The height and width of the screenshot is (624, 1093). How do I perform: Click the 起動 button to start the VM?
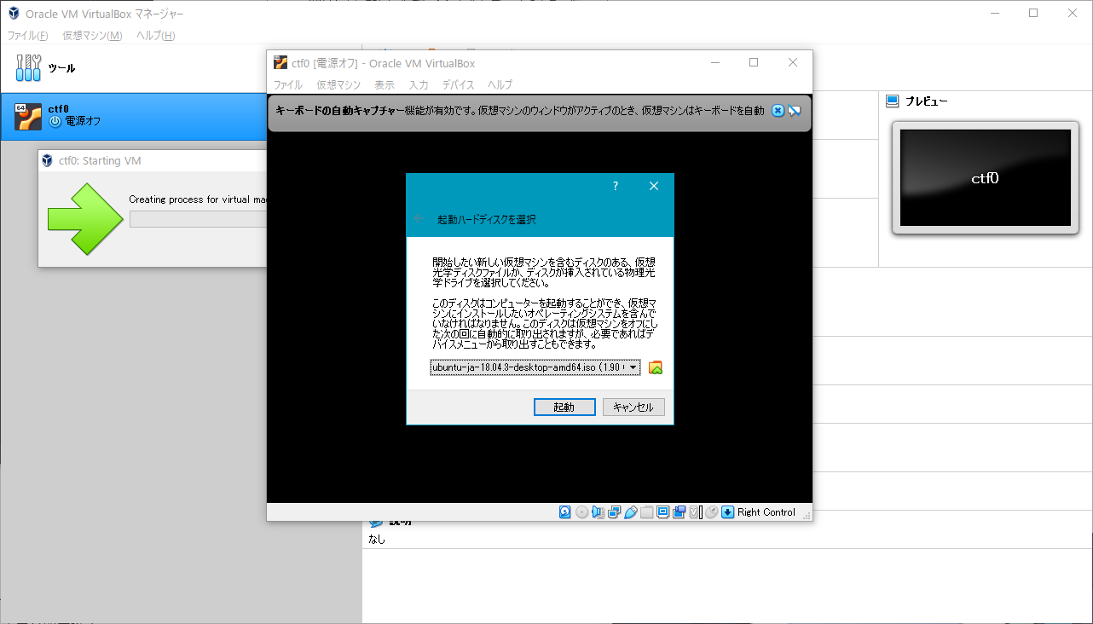(x=564, y=407)
